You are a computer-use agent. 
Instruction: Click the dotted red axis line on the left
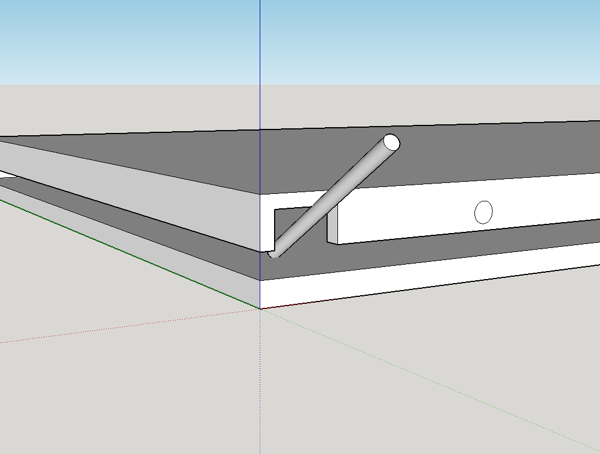click(115, 328)
